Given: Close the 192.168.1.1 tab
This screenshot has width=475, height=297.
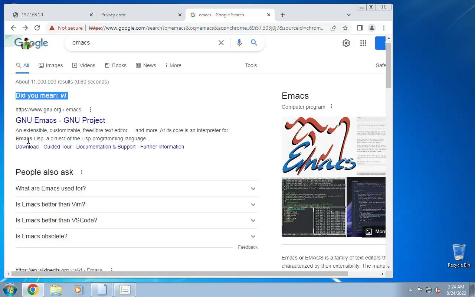Looking at the screenshot, I should (x=91, y=15).
